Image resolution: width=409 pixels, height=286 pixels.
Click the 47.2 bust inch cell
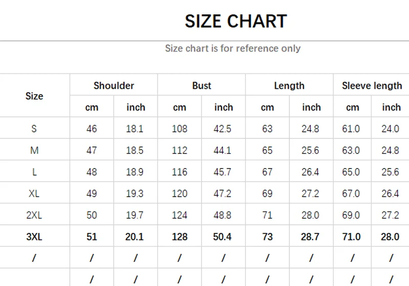coord(222,194)
